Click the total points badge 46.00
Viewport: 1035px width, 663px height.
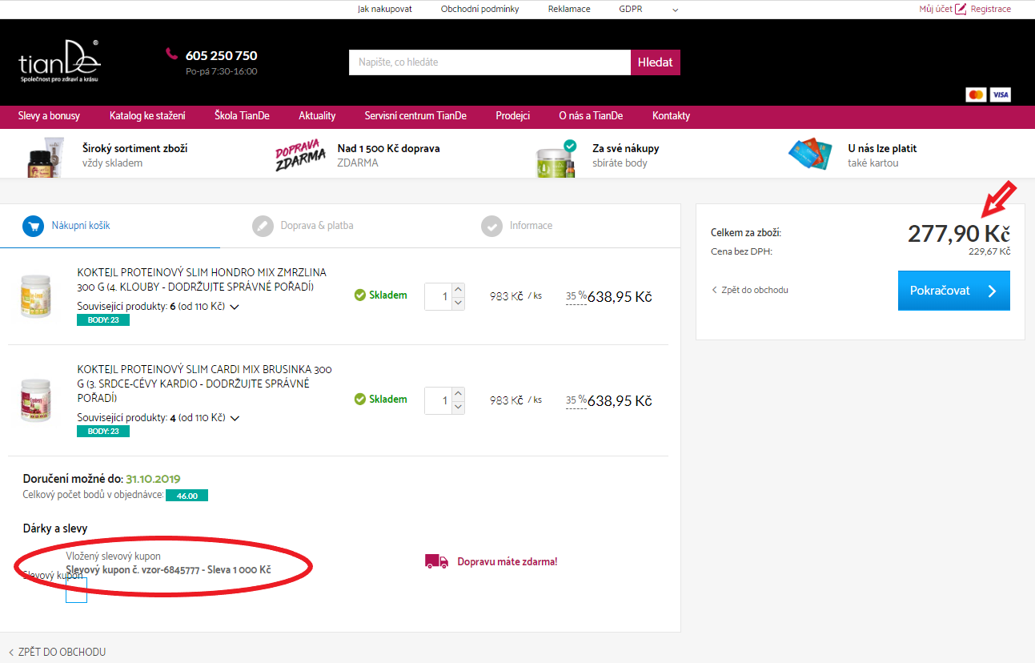click(x=187, y=496)
